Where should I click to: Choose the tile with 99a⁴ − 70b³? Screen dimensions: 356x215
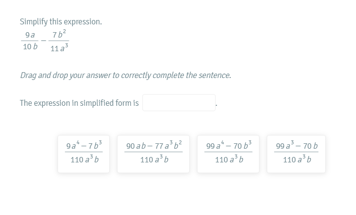(229, 154)
